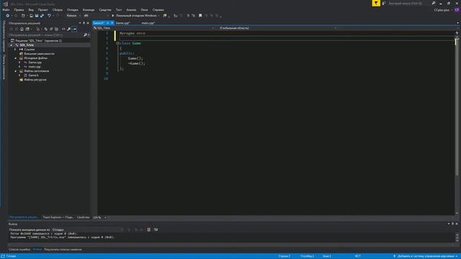The image size is (461, 259).
Task: Switch to the Список ошибок tab
Action: [19, 250]
